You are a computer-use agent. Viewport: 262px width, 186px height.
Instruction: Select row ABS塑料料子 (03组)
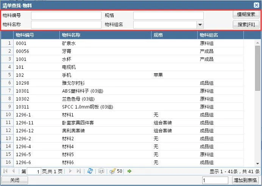click(x=122, y=91)
